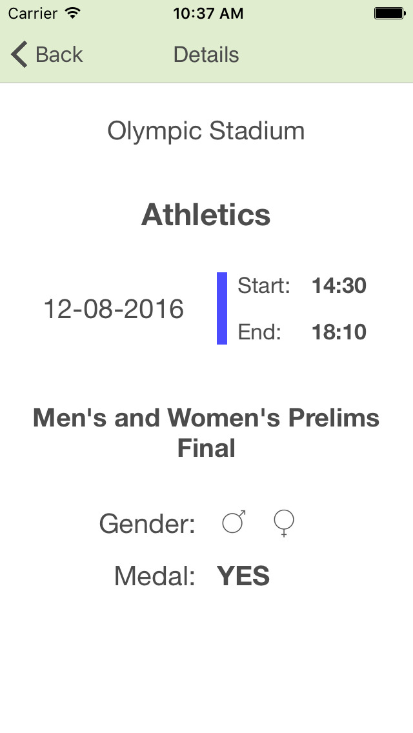Toggle the Medal YES indicator

(x=243, y=576)
